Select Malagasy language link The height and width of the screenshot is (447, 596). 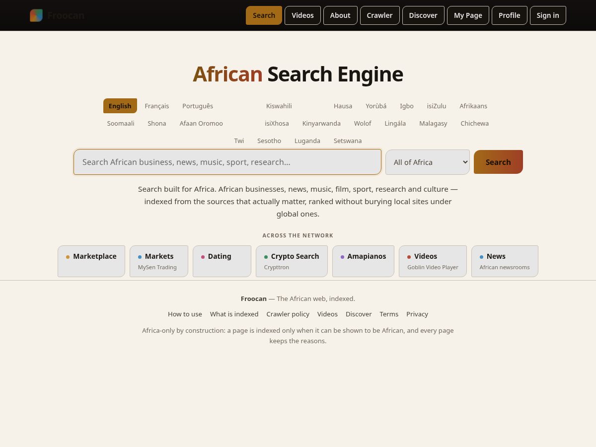[x=433, y=123]
